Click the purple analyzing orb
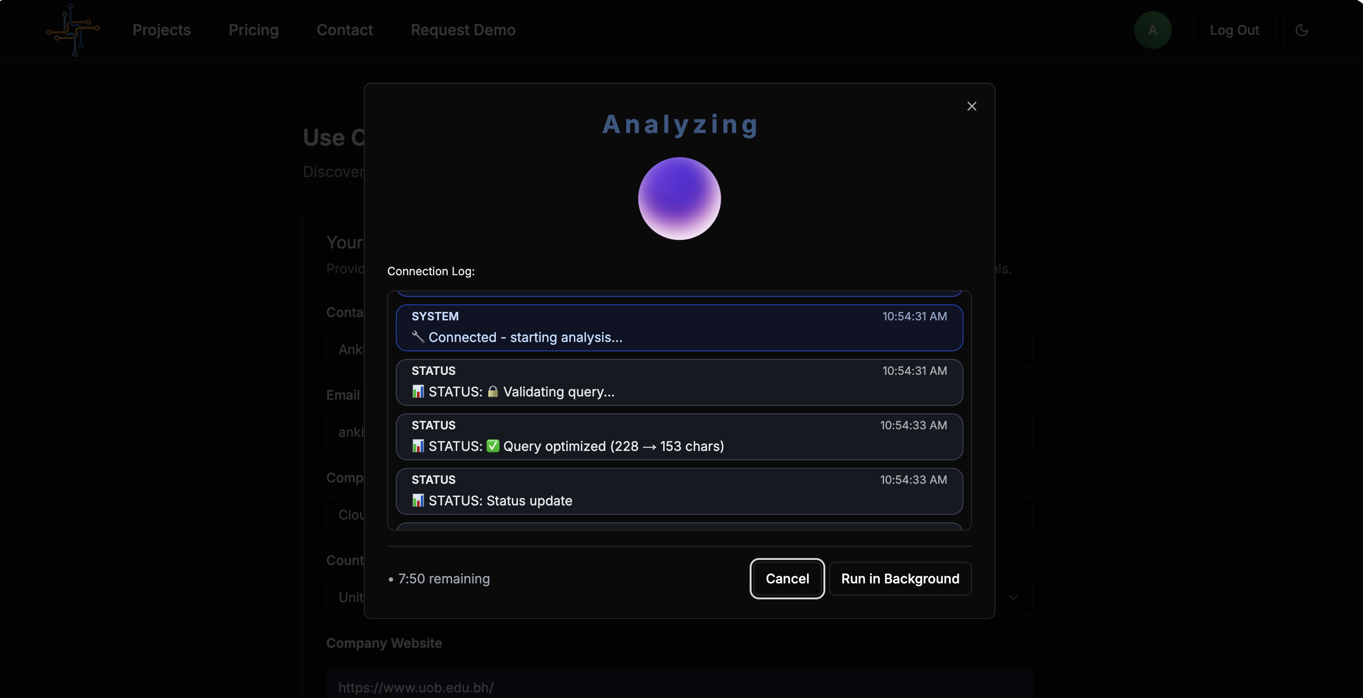 click(x=679, y=199)
